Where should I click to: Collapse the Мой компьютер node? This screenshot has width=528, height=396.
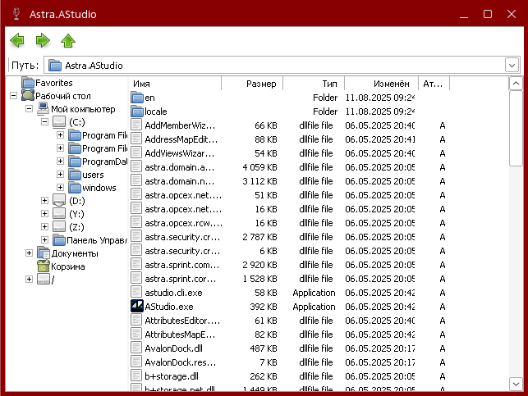coord(29,109)
